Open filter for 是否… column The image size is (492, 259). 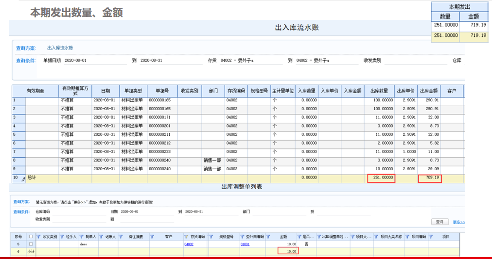click(299, 237)
